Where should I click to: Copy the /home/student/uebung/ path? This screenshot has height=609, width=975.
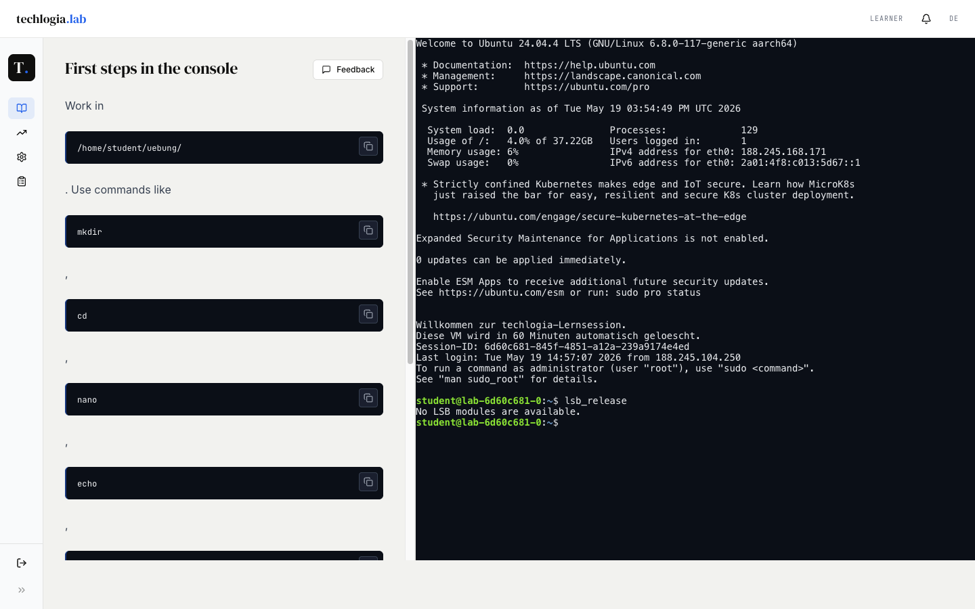[368, 146]
